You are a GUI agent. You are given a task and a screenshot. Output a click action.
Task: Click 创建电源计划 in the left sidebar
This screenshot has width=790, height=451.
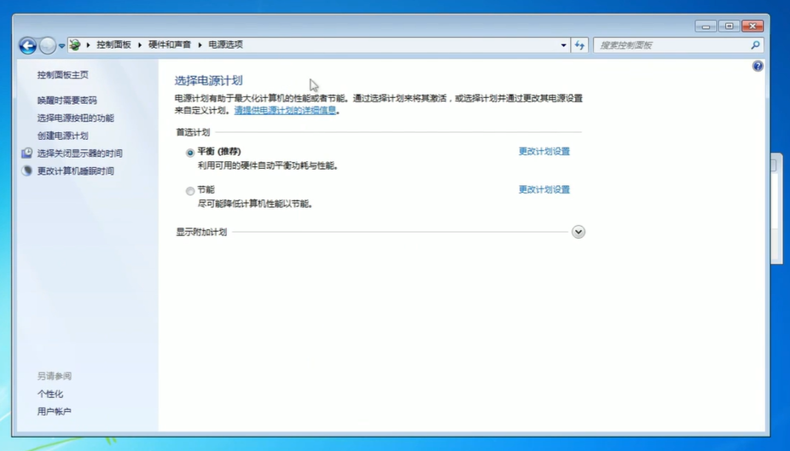coord(62,136)
